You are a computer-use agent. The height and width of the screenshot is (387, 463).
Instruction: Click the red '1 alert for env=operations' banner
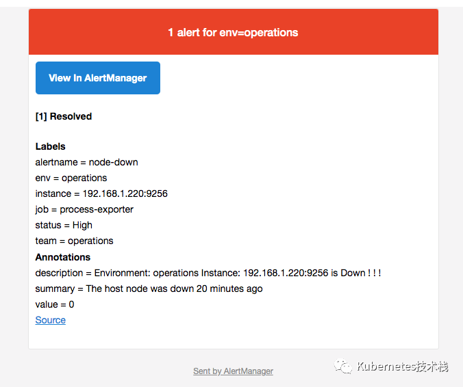[233, 32]
